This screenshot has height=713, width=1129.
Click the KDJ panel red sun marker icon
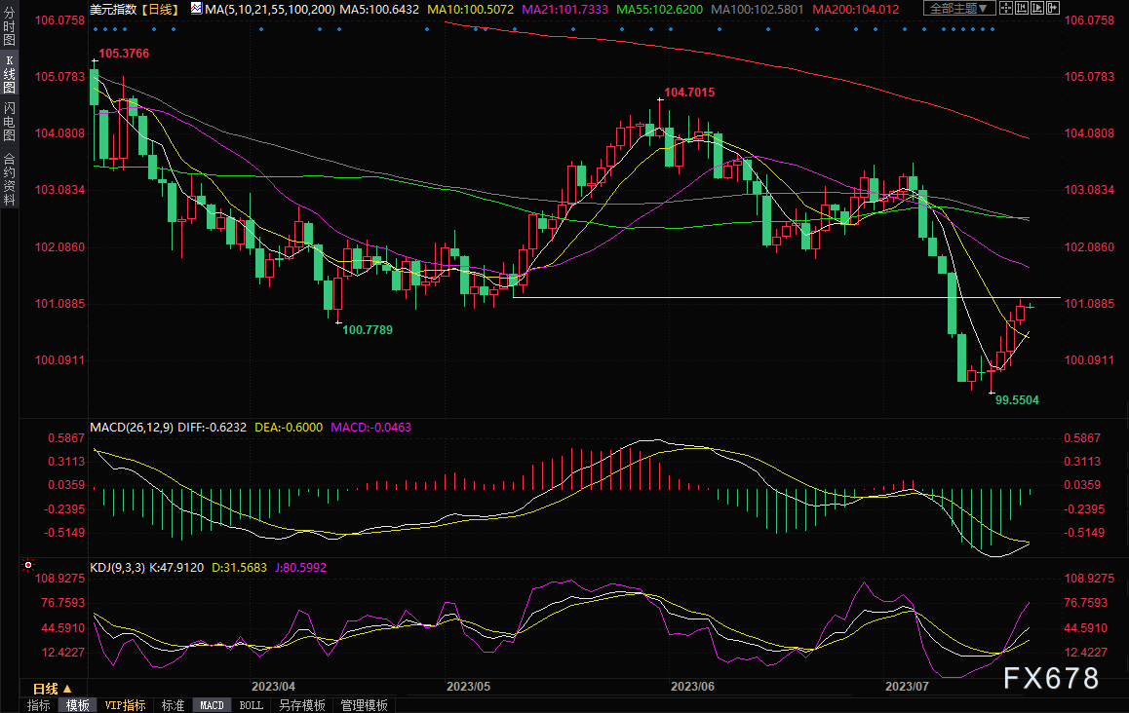tap(28, 566)
